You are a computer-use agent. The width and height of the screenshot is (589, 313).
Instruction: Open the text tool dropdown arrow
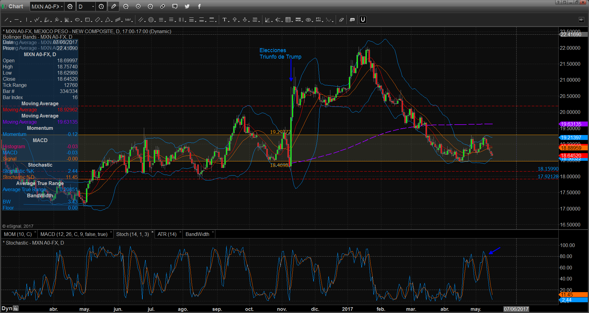[229, 21]
